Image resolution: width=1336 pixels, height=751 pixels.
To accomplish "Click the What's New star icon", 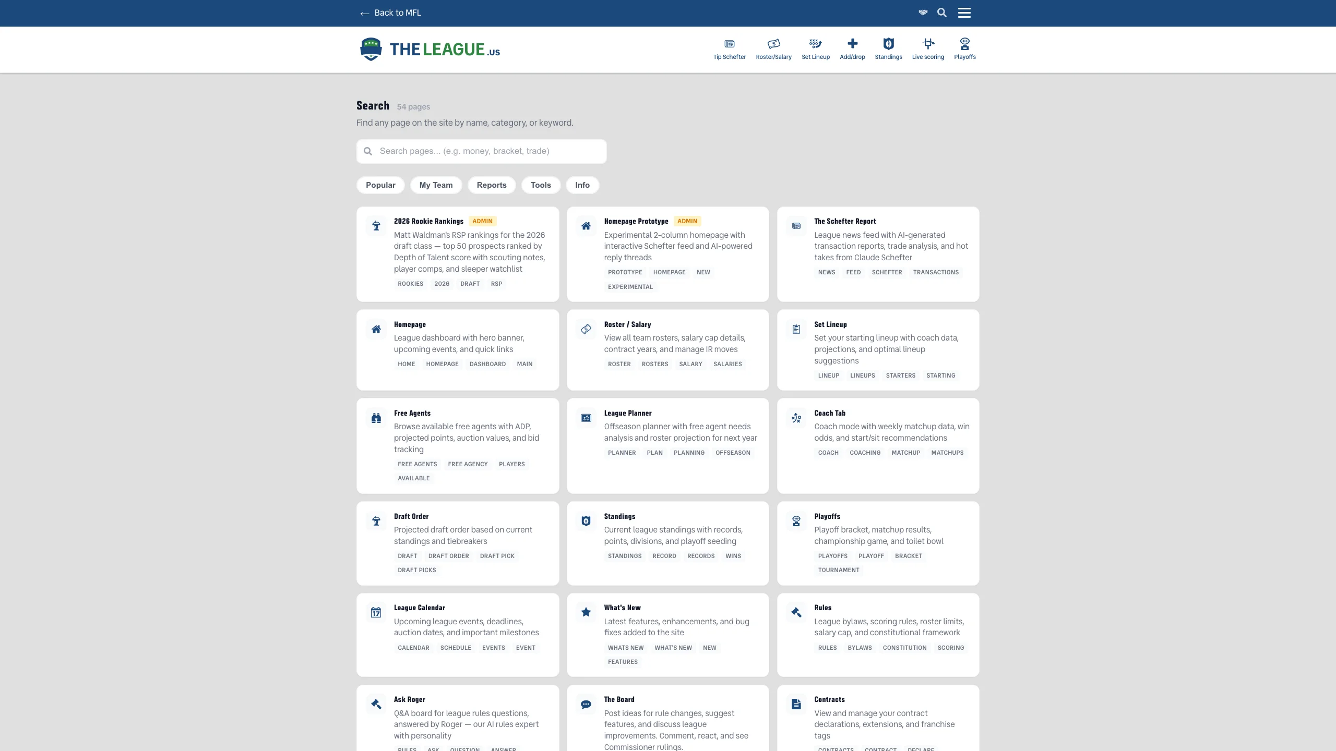I will (586, 612).
